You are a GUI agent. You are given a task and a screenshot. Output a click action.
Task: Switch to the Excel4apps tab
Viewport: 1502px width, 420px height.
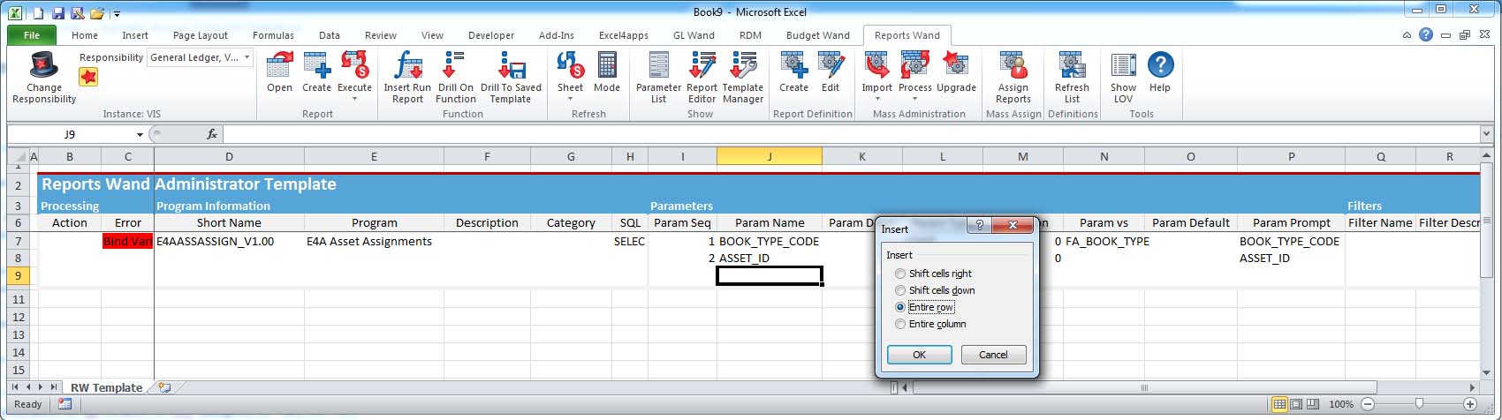click(x=624, y=35)
